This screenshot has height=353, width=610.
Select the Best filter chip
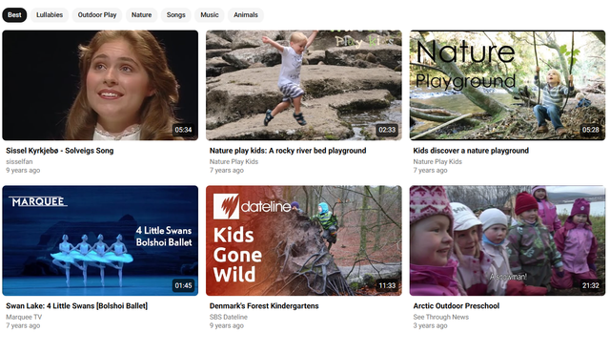point(14,15)
